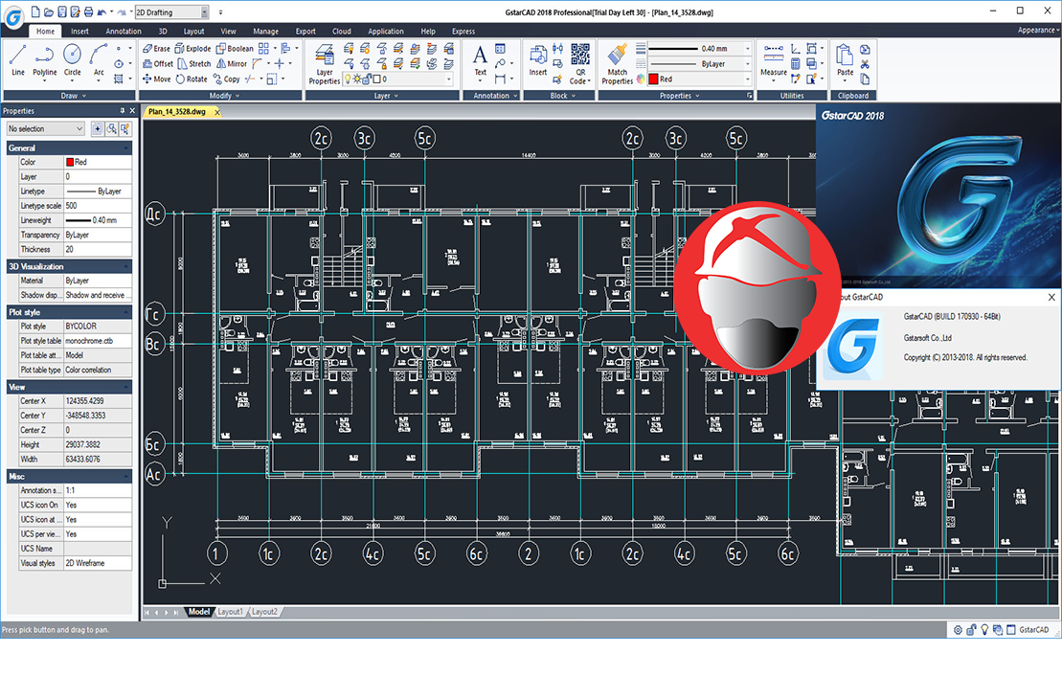Open the View ribbon tab
1062x676 pixels.
(228, 32)
